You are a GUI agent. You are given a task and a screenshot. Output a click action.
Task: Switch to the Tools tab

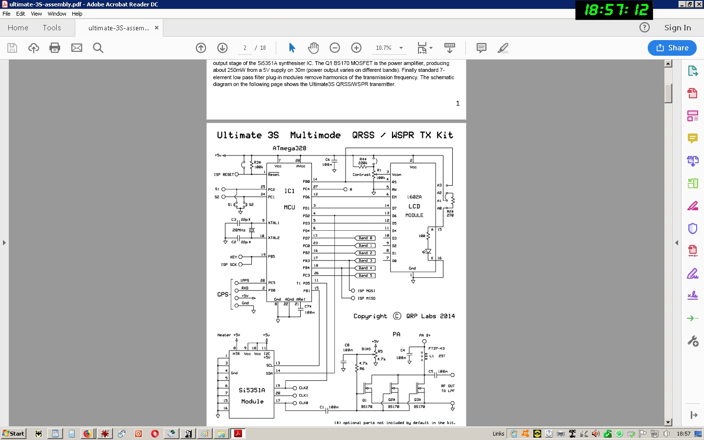pyautogui.click(x=52, y=28)
